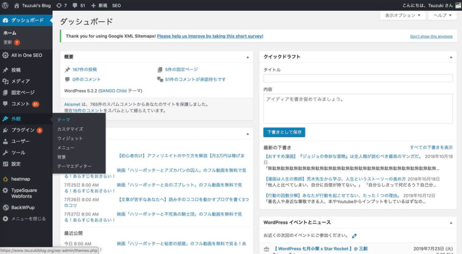Open 0件のコメント link
This screenshot has width=462, height=254.
(x=86, y=79)
